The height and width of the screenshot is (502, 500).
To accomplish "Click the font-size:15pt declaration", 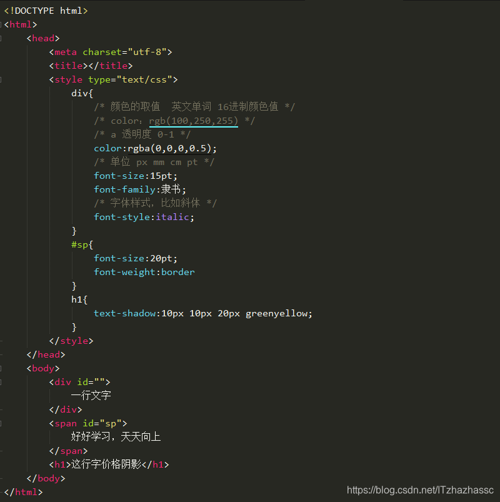I will [136, 176].
